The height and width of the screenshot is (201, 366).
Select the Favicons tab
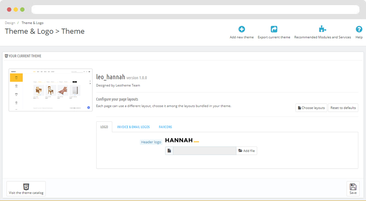pos(165,127)
